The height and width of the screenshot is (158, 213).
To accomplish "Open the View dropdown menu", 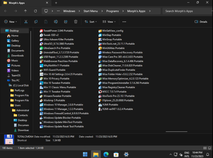I will pyautogui.click(x=109, y=22).
